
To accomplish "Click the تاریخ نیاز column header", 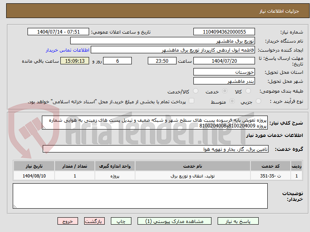I will [x=34, y=166].
